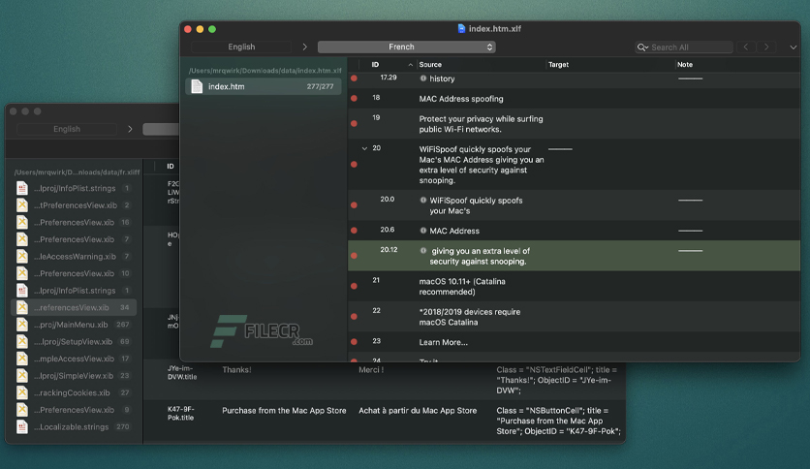The width and height of the screenshot is (810, 469).
Task: Click the fr.xliff file path in back window
Action: [x=77, y=172]
